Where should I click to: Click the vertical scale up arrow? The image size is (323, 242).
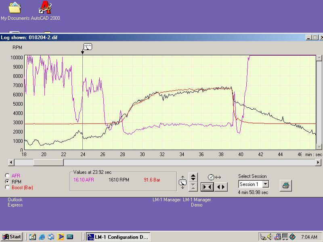tap(193, 177)
